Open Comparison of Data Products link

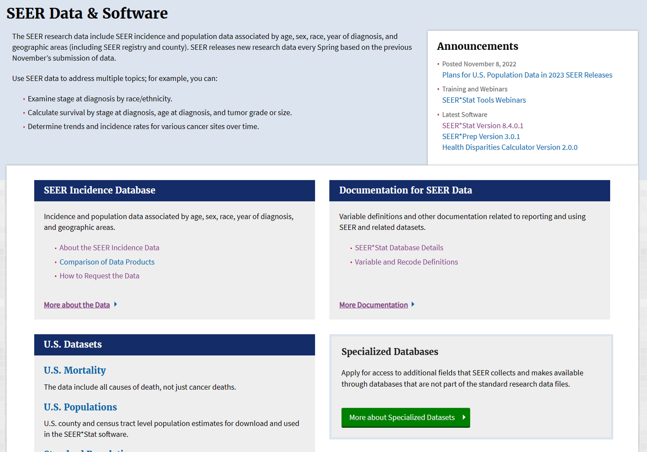tap(107, 262)
